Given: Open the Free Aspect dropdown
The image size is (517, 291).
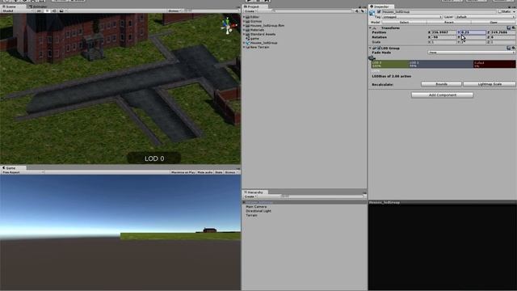Looking at the screenshot, I should 23,172.
